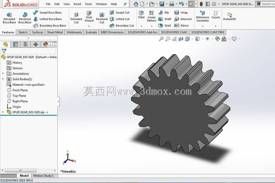Viewport: 275px width, 183px height.
Task: Select Top Plane in the tree
Action: pyautogui.click(x=17, y=96)
